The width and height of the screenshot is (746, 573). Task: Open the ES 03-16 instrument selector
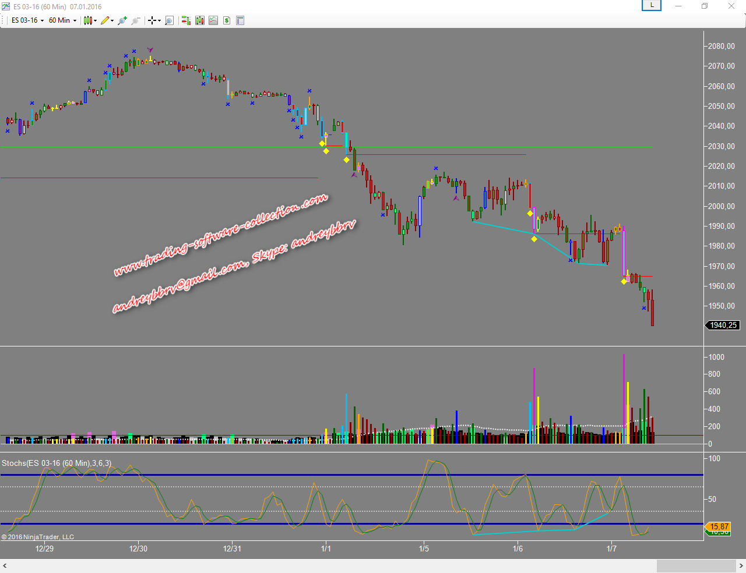coord(27,20)
